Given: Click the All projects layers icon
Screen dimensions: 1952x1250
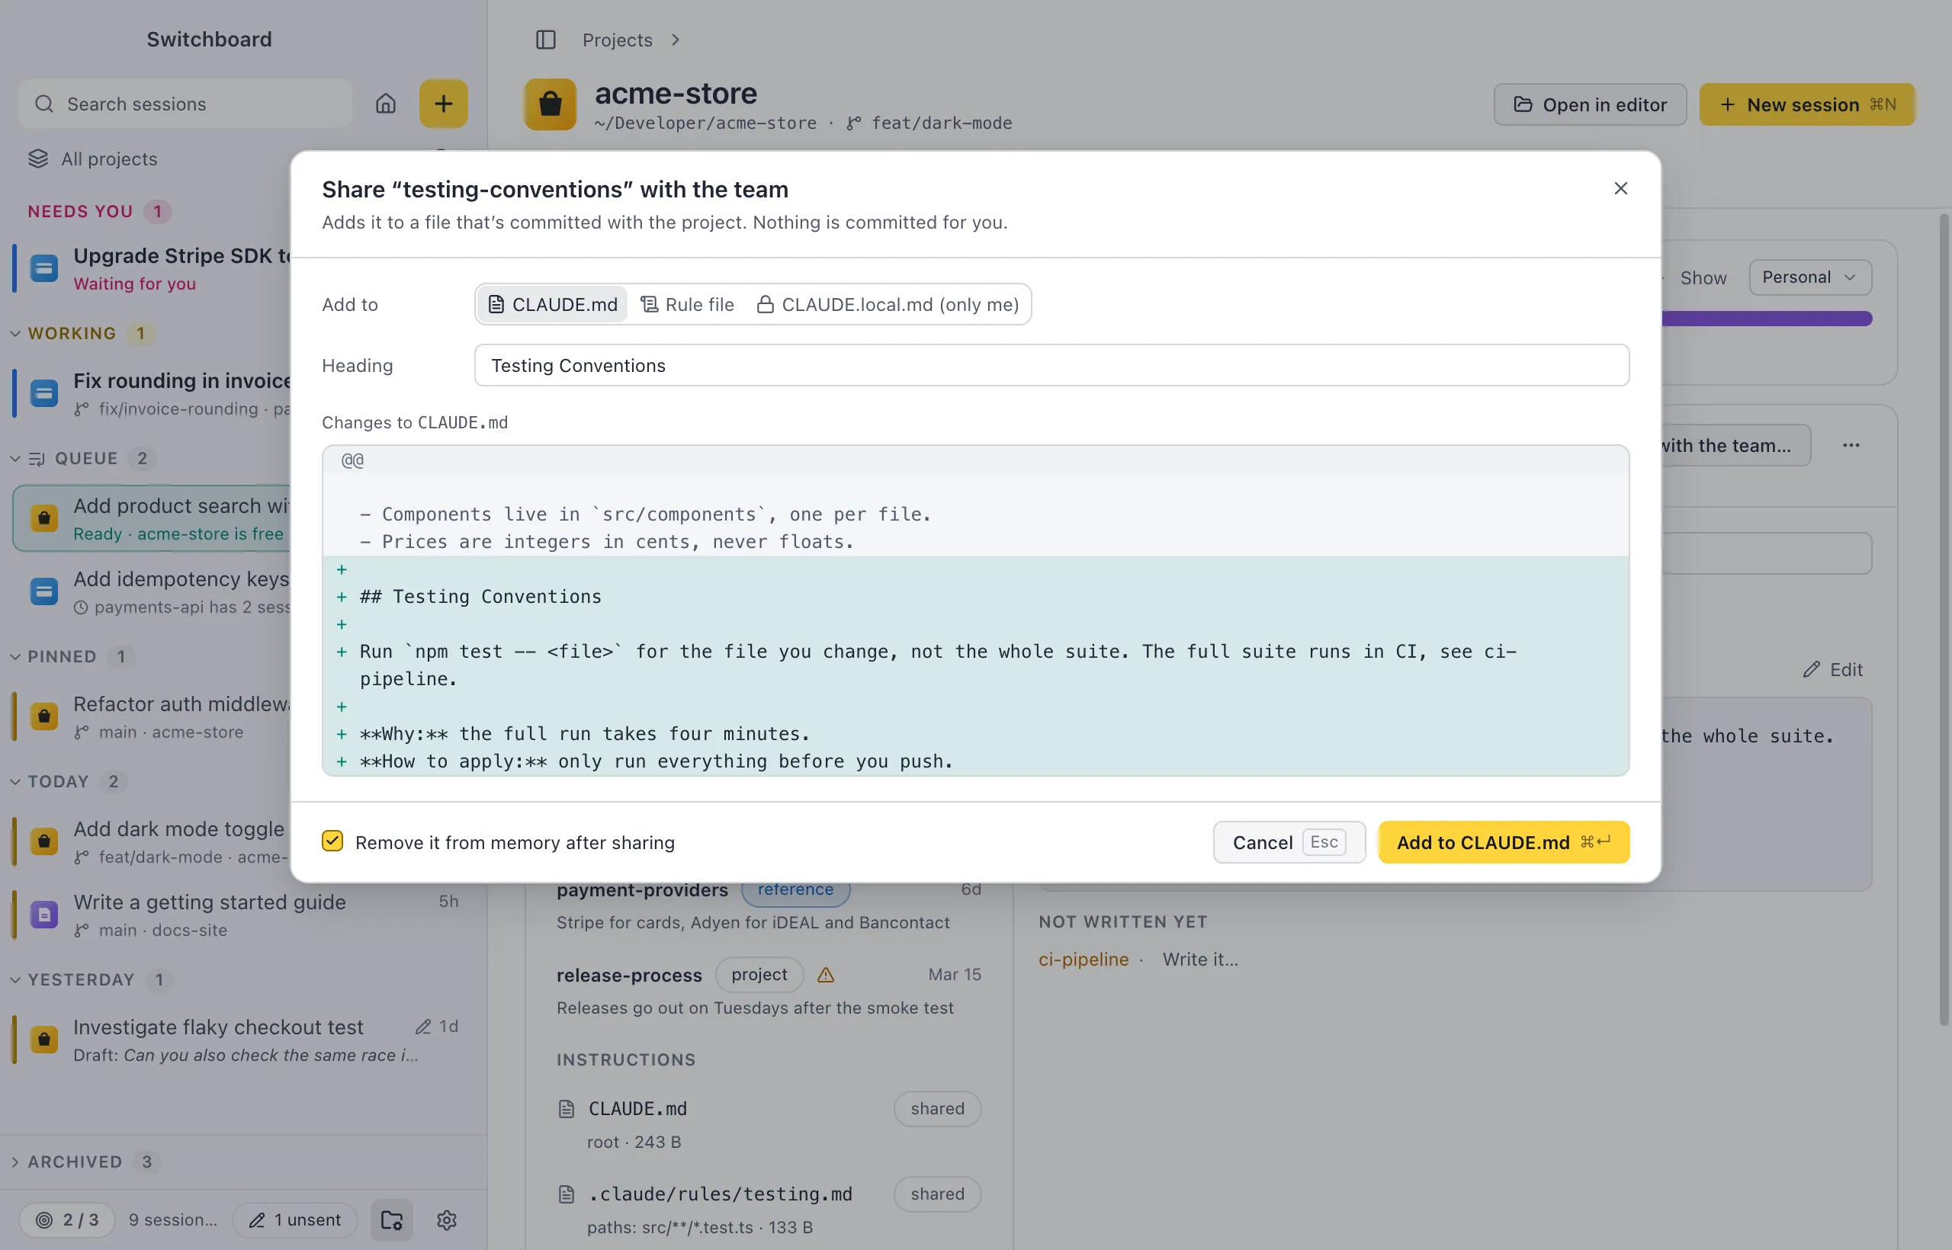Looking at the screenshot, I should (38, 159).
